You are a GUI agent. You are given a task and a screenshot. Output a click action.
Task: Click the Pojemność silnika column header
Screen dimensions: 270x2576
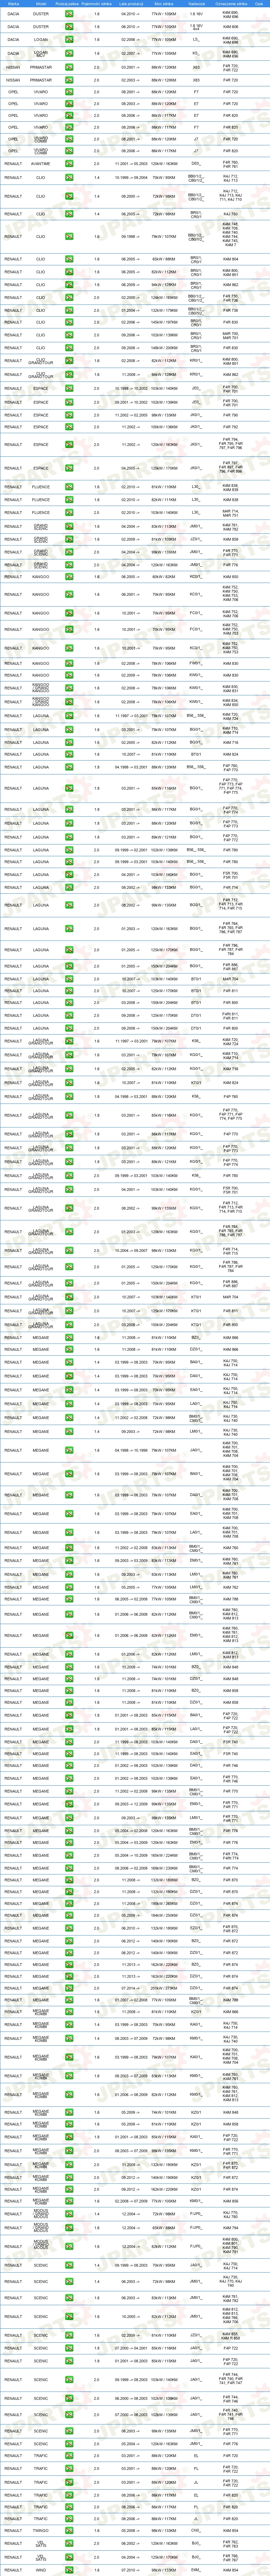[97, 4]
